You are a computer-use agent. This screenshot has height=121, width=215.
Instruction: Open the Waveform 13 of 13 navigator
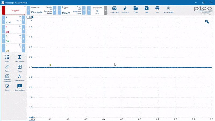(97, 10)
